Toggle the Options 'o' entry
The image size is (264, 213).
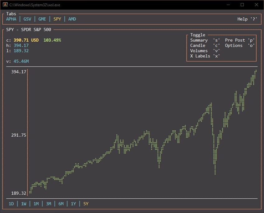240,45
